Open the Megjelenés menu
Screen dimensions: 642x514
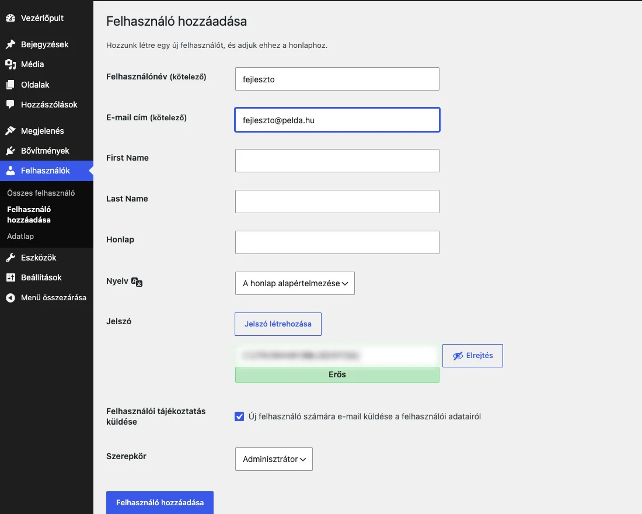click(x=47, y=131)
